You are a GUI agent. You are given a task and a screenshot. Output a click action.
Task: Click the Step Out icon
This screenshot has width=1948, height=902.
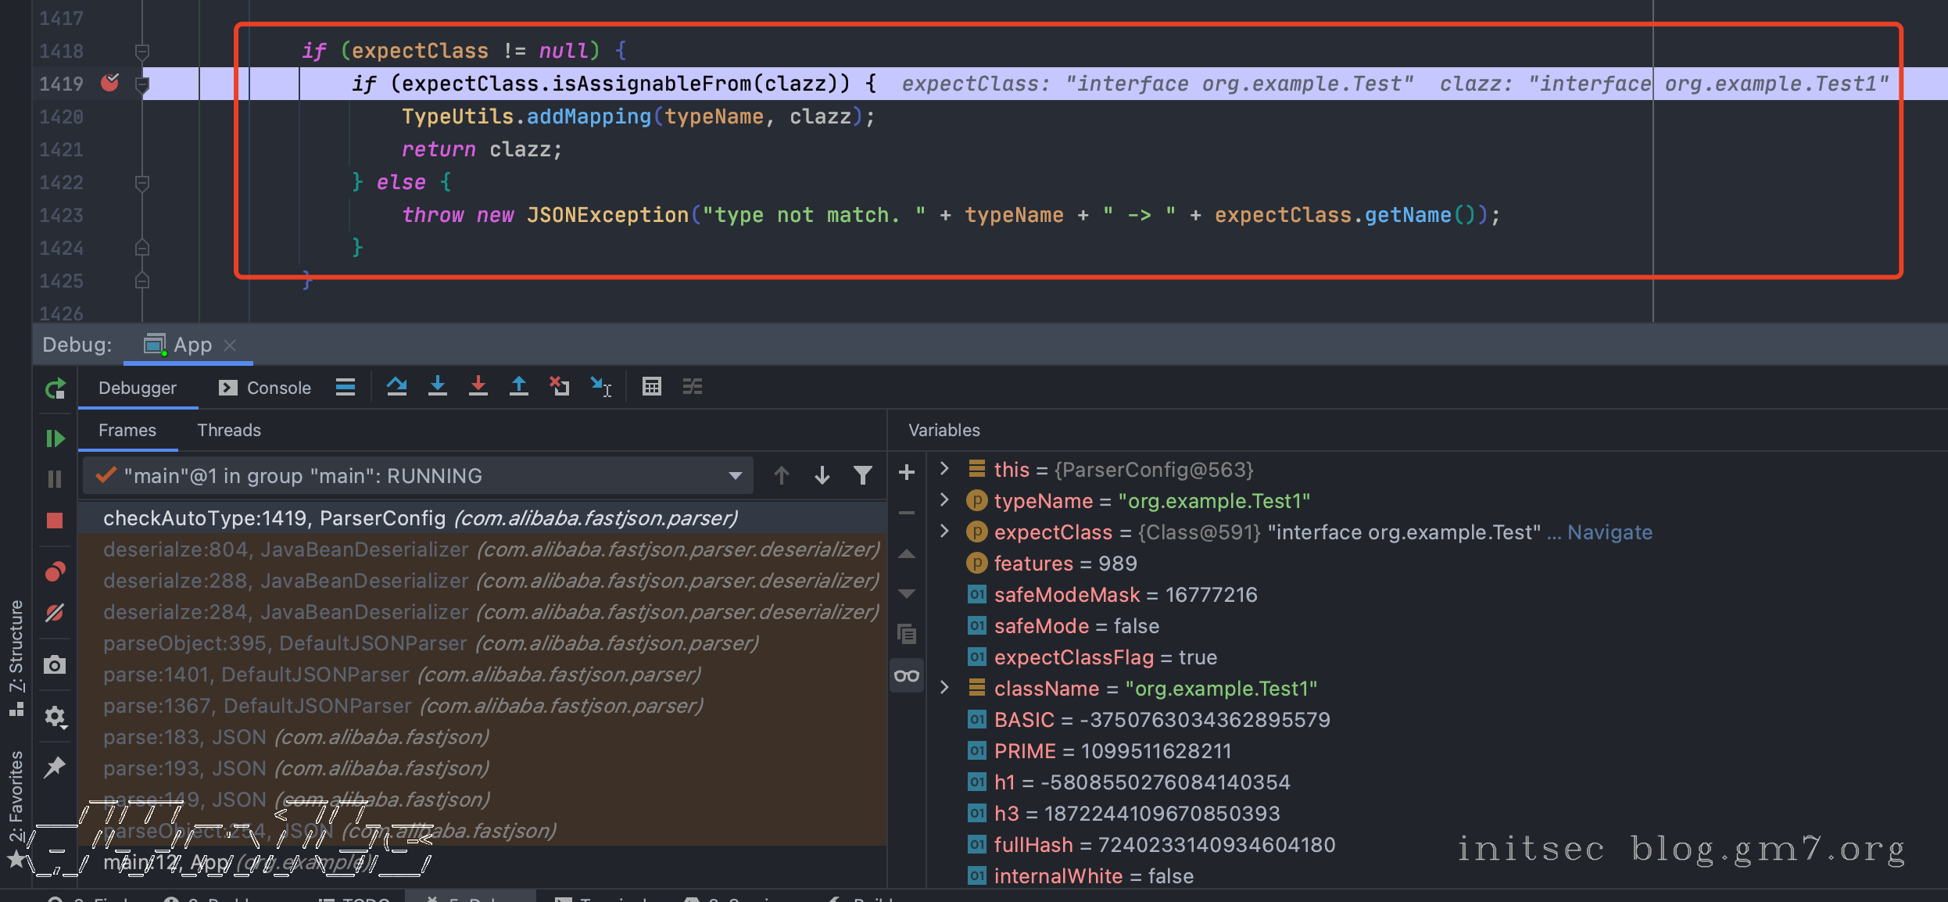pyautogui.click(x=519, y=387)
